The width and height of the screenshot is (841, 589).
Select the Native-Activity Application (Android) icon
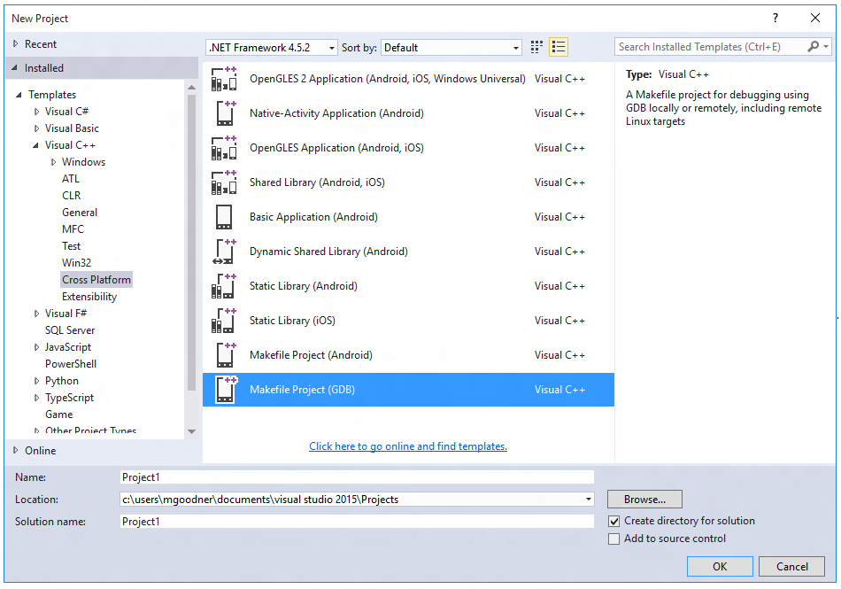pos(224,113)
